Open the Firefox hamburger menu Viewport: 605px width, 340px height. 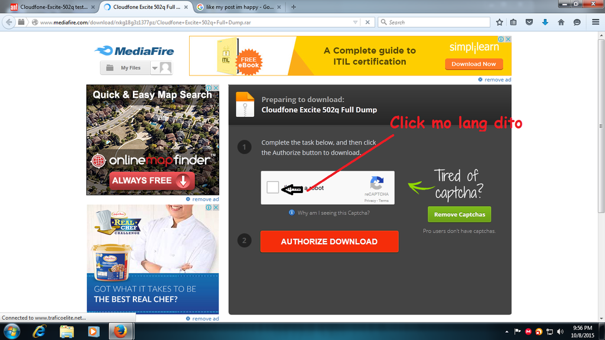[x=595, y=22]
